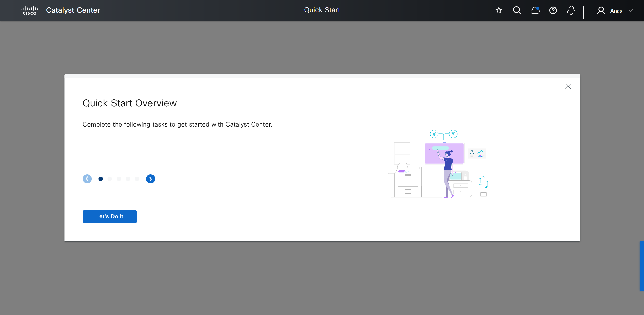The height and width of the screenshot is (315, 644).
Task: Select the fourth carousel dot
Action: (x=128, y=179)
